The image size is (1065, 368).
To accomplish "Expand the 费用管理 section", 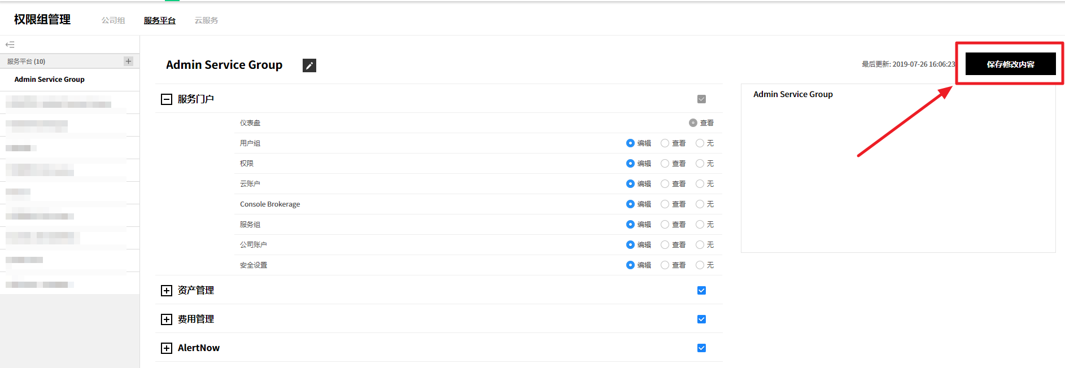I will click(166, 319).
